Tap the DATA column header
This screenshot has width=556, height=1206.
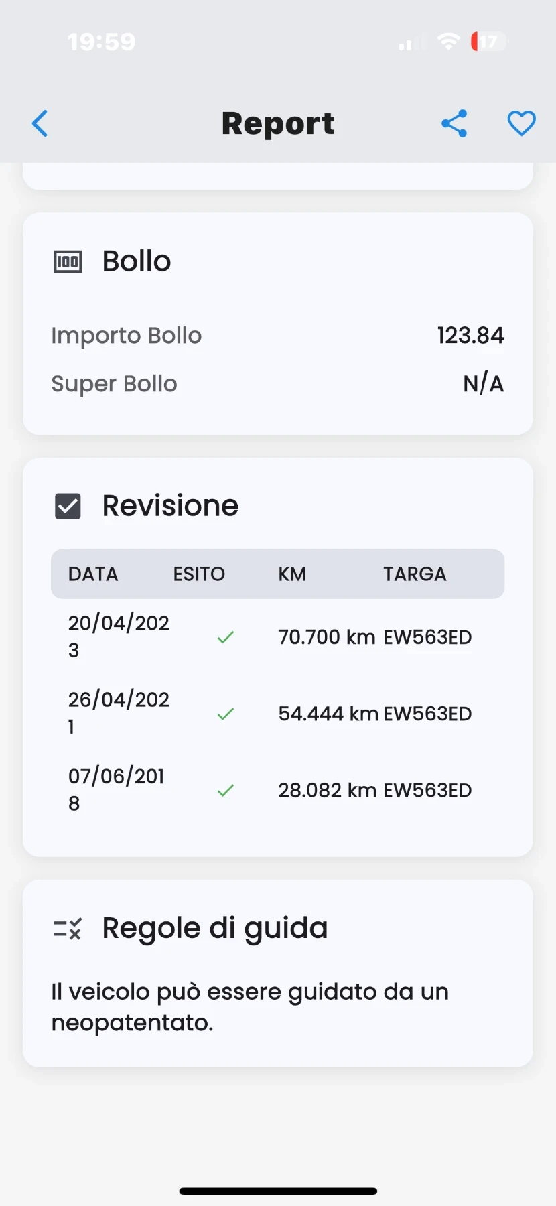[x=93, y=574]
